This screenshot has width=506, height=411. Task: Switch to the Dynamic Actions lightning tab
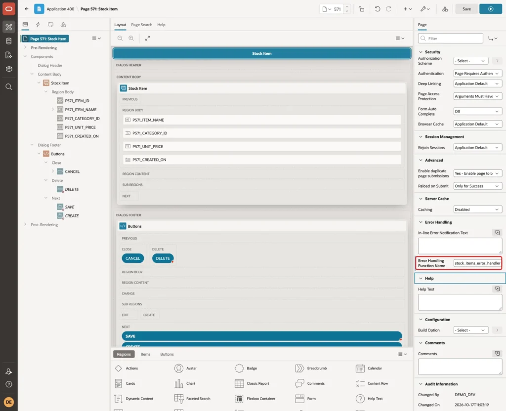(38, 25)
